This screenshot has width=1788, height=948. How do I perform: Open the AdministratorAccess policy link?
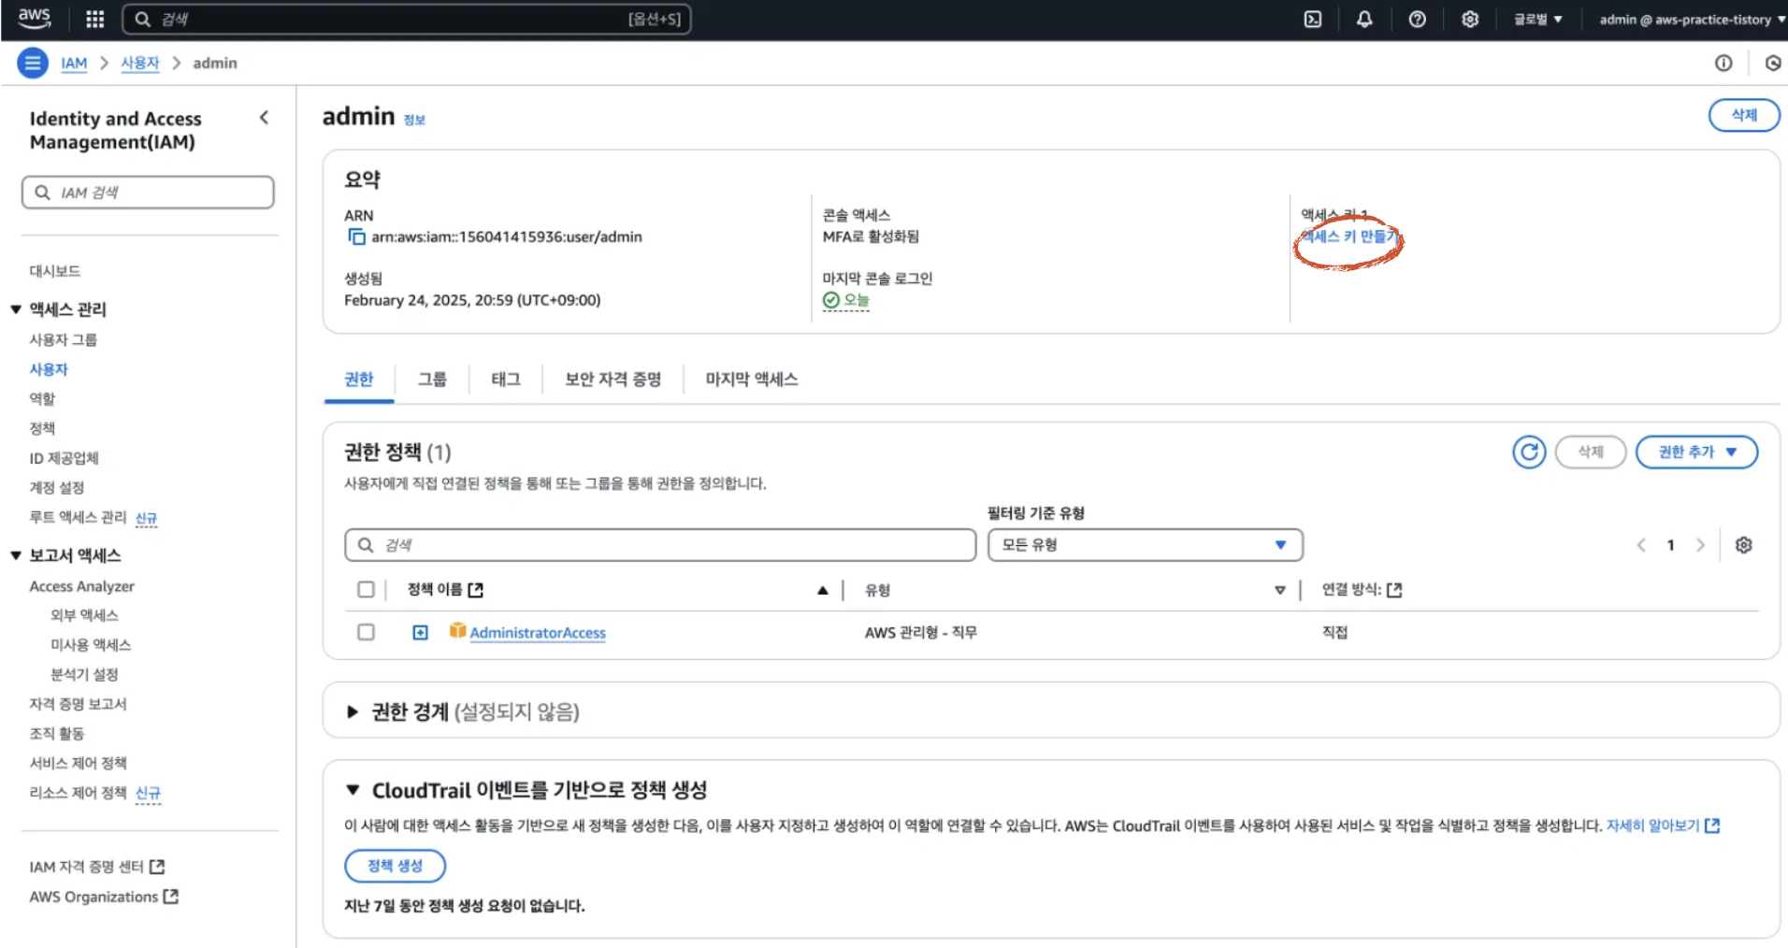pyautogui.click(x=538, y=632)
